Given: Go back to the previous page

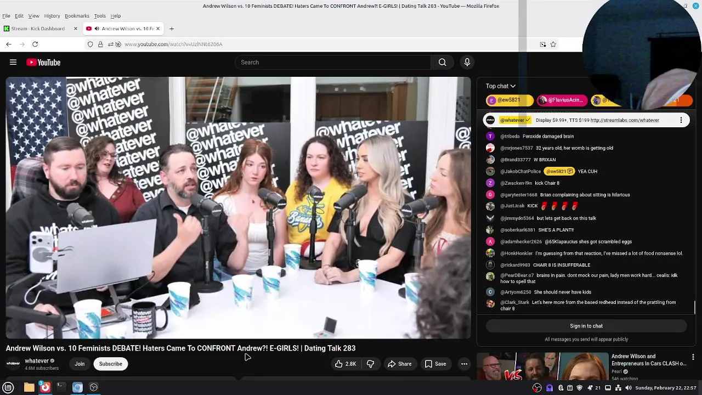Looking at the screenshot, I should point(9,44).
